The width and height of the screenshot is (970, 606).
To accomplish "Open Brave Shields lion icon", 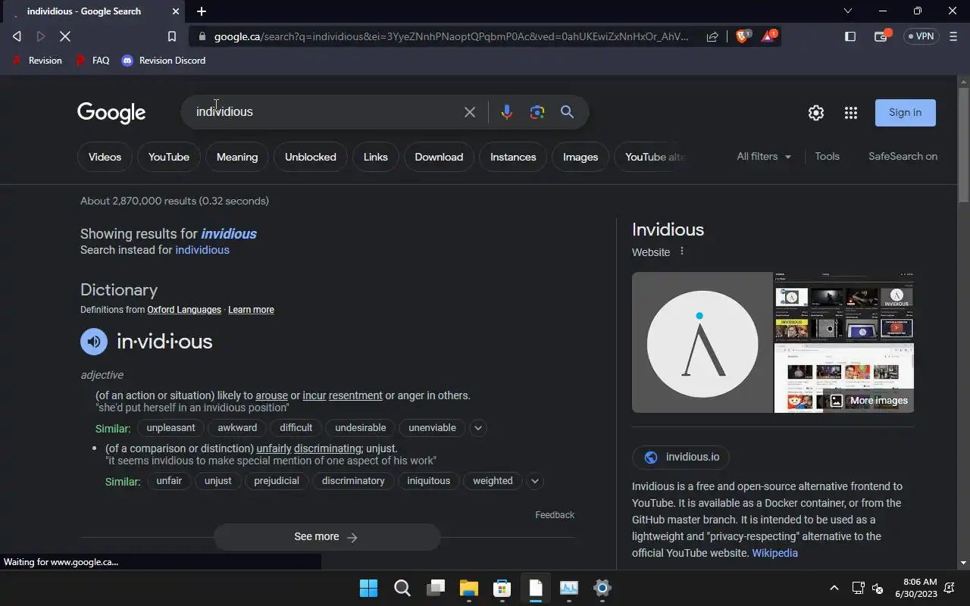I will [743, 36].
